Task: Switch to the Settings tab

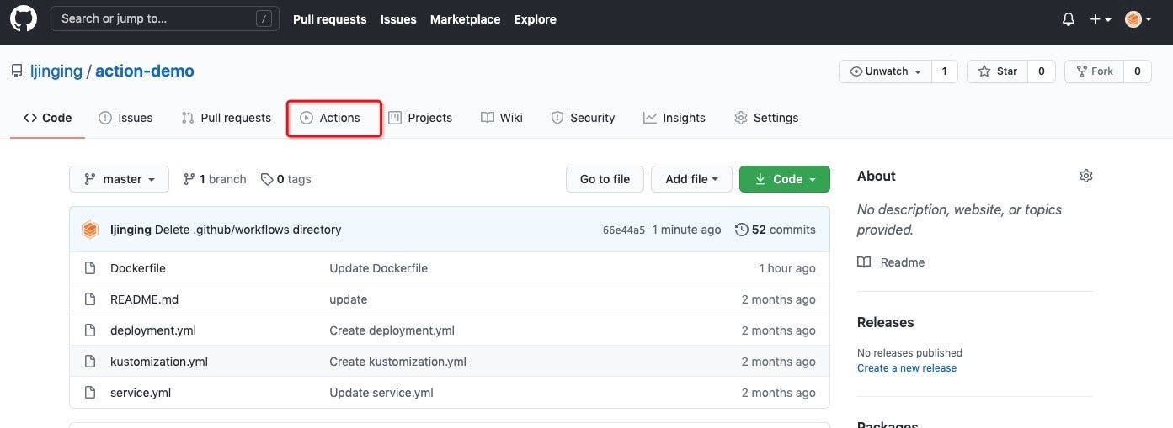Action: 766,118
